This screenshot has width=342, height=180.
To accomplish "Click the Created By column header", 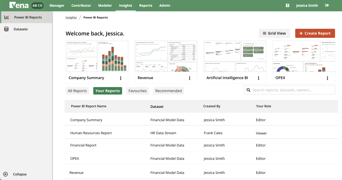I will click(212, 106).
